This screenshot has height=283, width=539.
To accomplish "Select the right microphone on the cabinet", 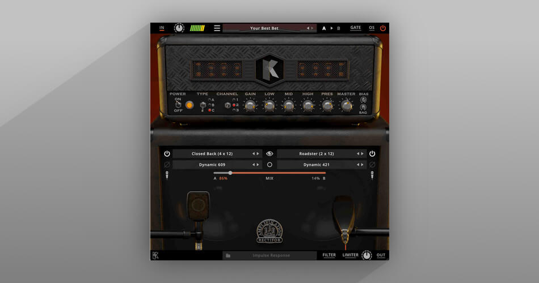I will pyautogui.click(x=344, y=221).
